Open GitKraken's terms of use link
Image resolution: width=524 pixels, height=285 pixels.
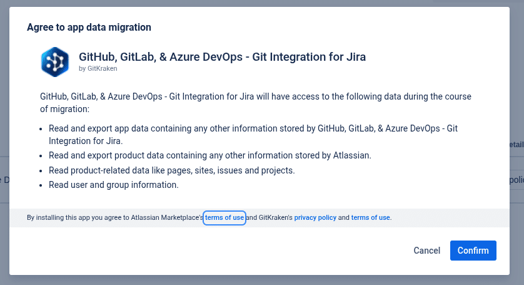tap(370, 218)
